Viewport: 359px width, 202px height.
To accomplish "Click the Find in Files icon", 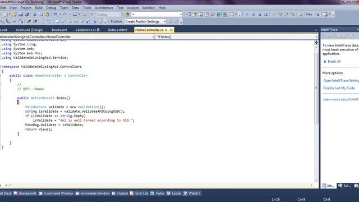I will [x=127, y=15].
